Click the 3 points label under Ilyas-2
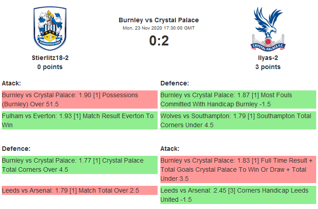 (268, 67)
